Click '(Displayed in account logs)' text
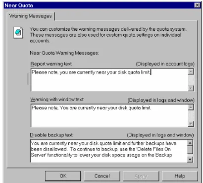Image resolution: width=203 pixels, height=183 pixels. point(165,64)
